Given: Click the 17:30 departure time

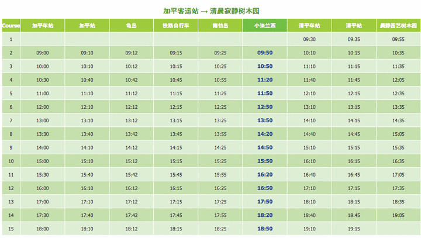Looking at the screenshot, I should 43,215.
